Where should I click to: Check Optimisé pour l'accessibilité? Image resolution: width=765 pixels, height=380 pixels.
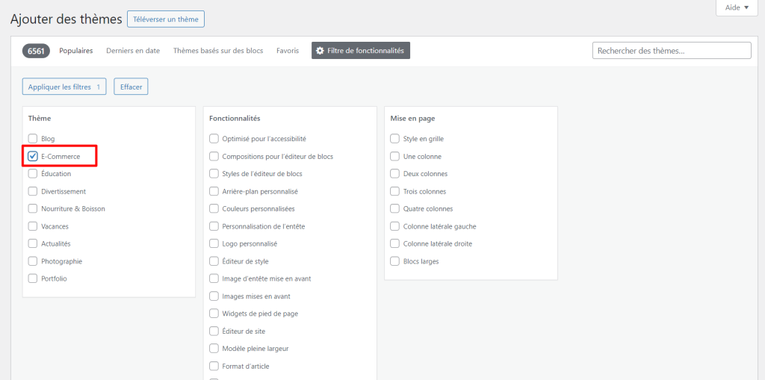pos(214,139)
